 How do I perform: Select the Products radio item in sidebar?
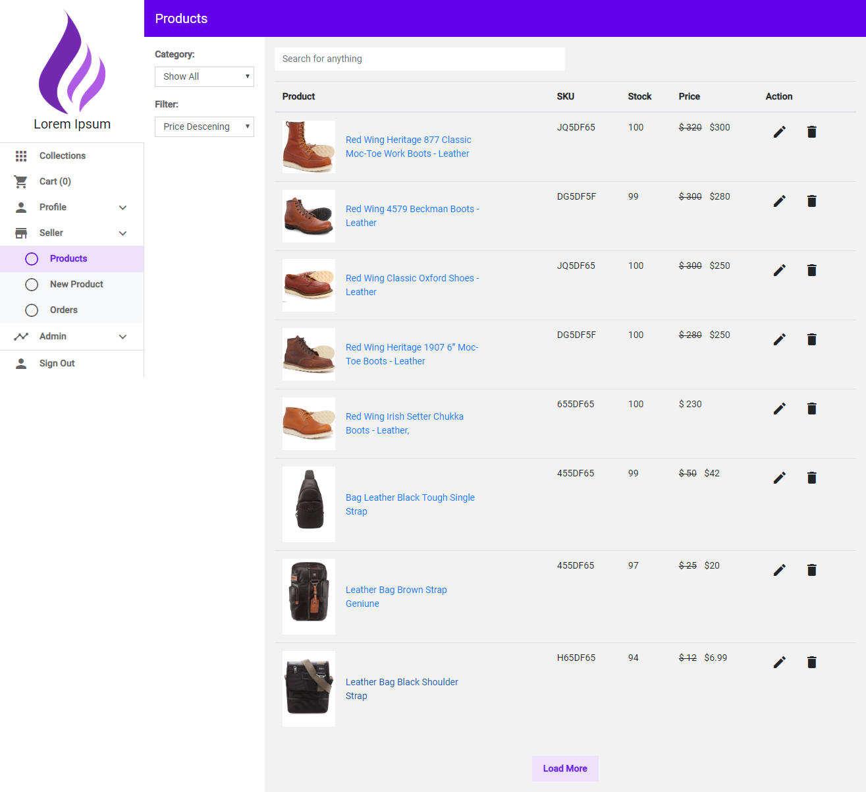tap(32, 259)
